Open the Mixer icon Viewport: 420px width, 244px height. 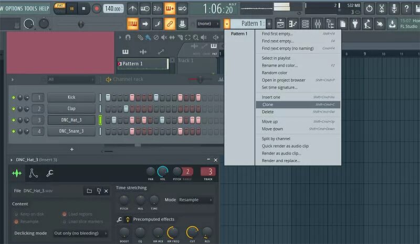point(318,24)
